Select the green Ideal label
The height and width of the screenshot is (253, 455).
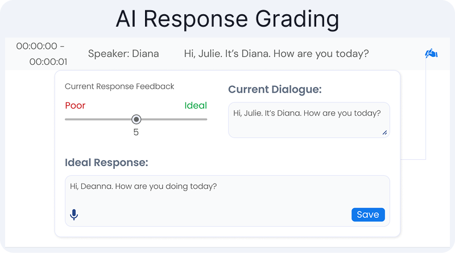point(195,105)
